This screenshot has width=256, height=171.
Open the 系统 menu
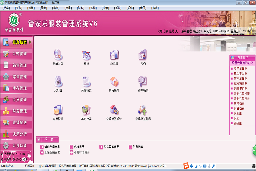pos(118,8)
